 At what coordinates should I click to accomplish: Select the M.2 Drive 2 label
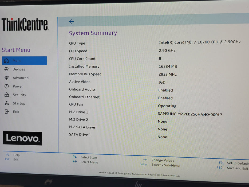(79, 120)
